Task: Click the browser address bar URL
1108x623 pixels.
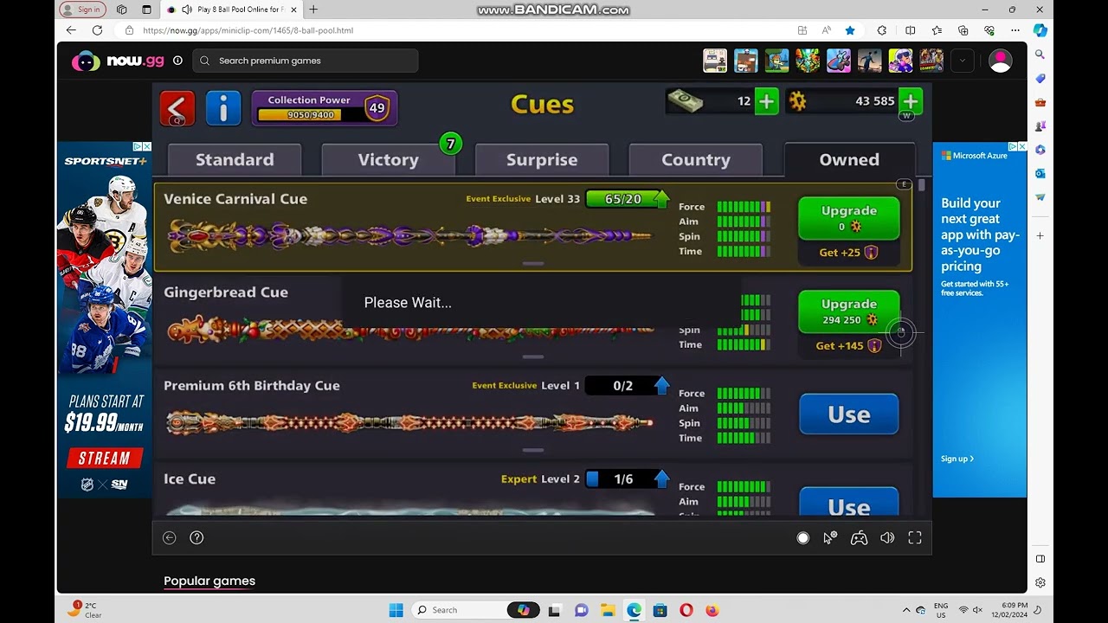Action: click(x=248, y=30)
